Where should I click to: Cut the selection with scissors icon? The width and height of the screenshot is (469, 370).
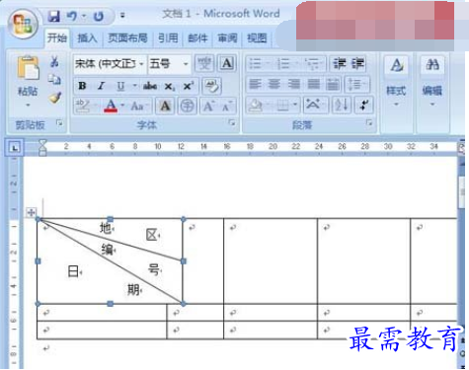pos(54,61)
